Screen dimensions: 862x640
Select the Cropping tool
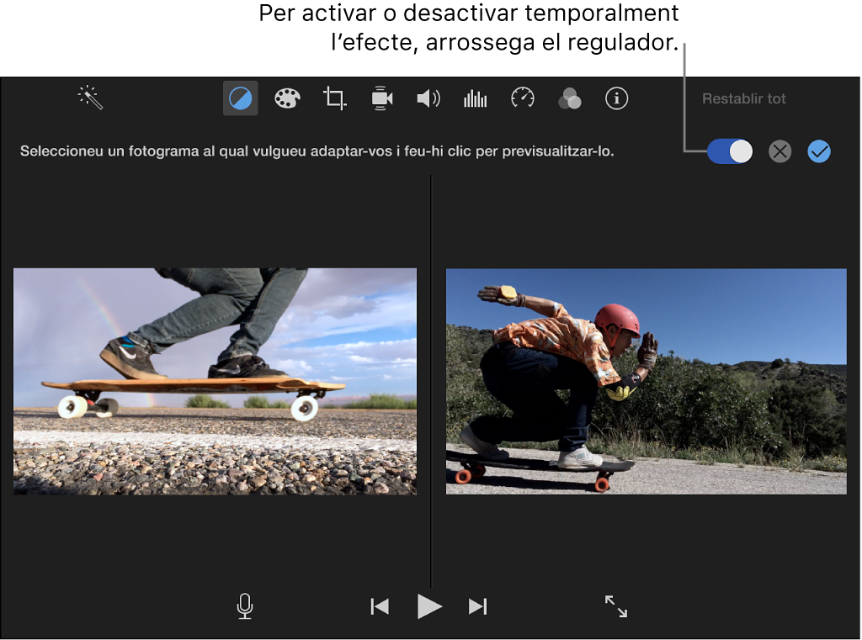point(333,98)
